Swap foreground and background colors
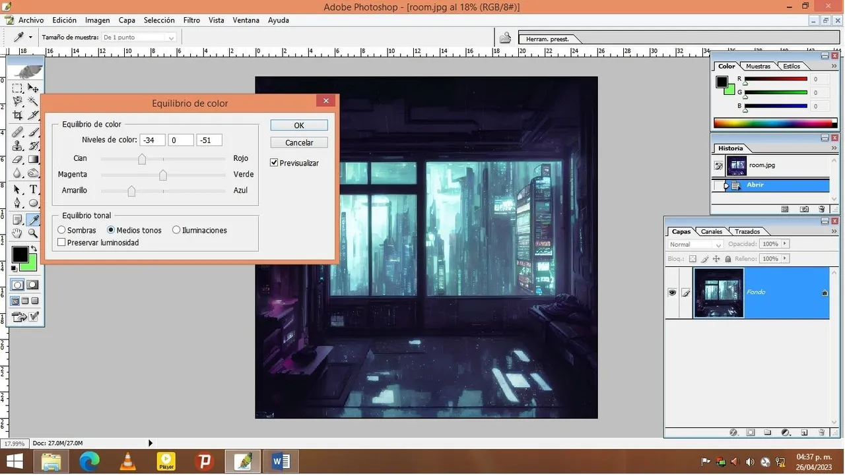The image size is (845, 476). click(34, 249)
